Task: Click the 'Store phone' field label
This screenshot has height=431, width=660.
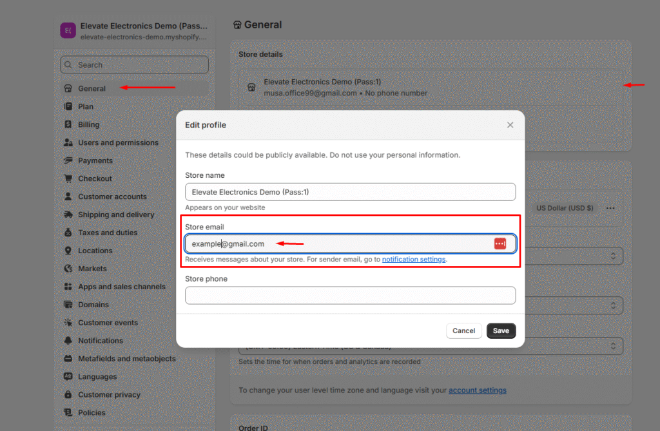Action: coord(206,278)
